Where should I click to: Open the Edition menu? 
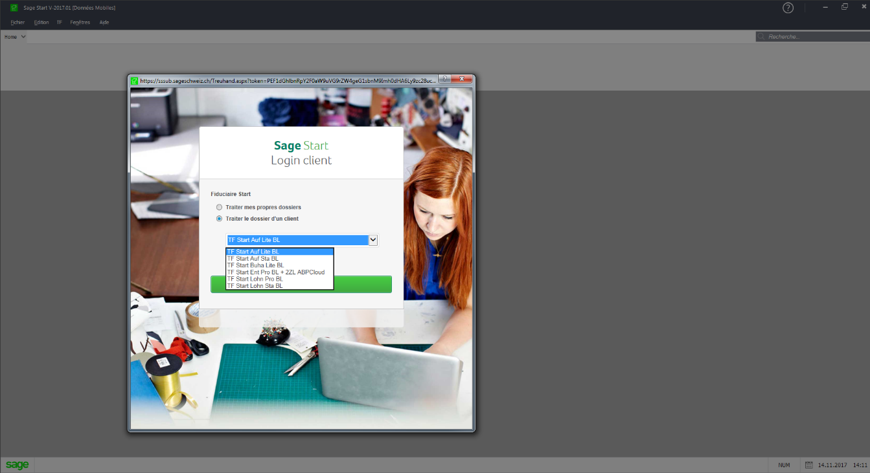pos(41,22)
